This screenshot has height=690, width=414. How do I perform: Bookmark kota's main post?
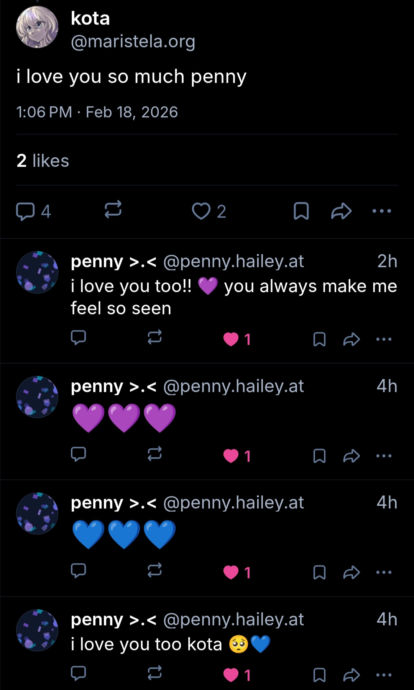tap(301, 211)
